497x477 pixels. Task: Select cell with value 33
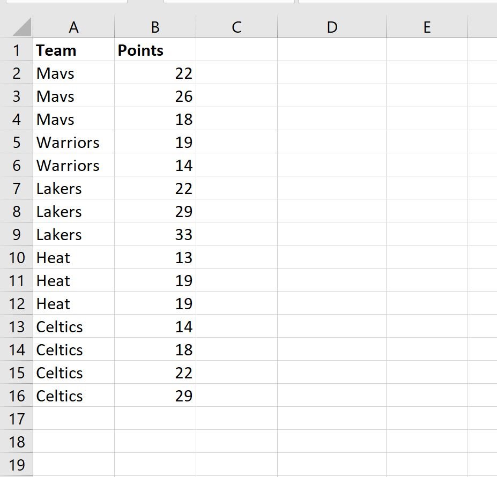[x=155, y=235]
